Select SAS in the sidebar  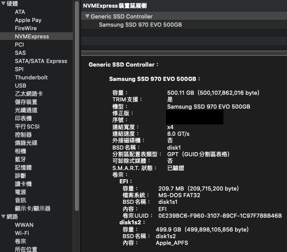coord(20,53)
